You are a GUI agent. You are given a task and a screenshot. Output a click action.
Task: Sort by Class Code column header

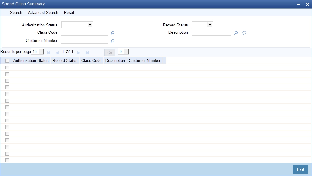click(91, 60)
